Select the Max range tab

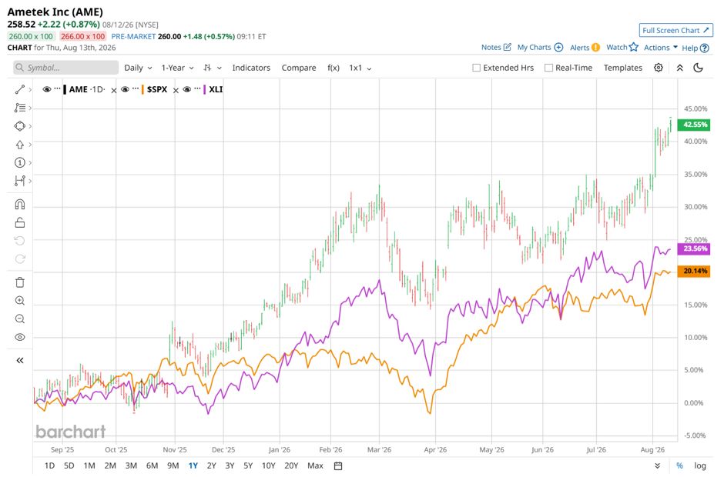(315, 466)
